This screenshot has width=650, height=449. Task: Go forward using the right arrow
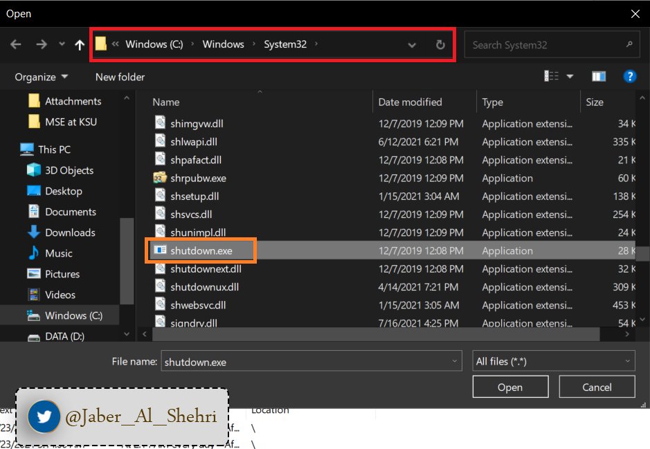(x=41, y=44)
